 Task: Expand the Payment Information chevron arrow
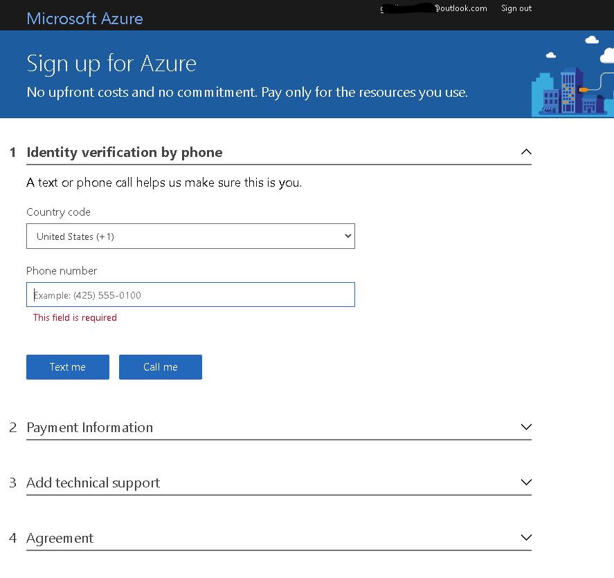[525, 427]
